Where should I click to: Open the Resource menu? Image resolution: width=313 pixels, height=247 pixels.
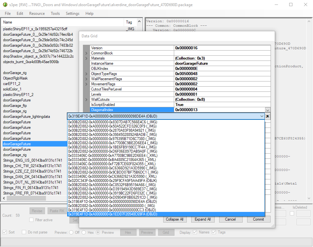pos(37,14)
